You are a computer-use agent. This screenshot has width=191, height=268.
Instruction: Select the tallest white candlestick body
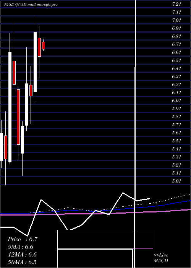[10, 107]
